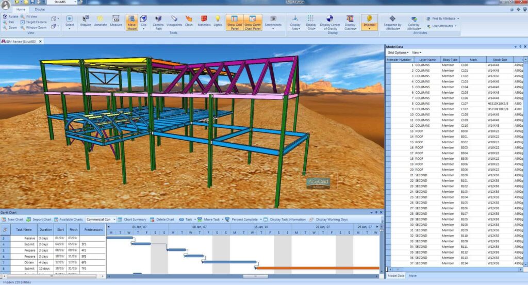528x285 pixels.
Task: Click the Obtain task's Gantt bar
Action: click(229, 262)
